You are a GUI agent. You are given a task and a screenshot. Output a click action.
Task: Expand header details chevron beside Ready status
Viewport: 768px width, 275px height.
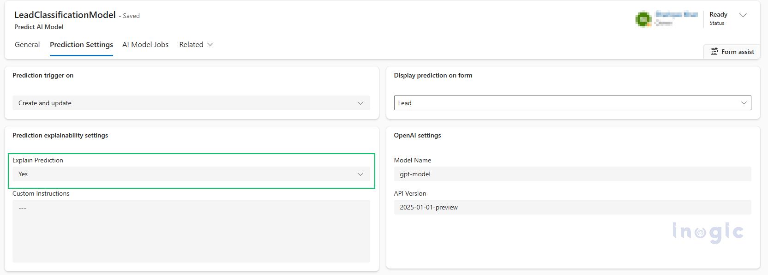[743, 15]
